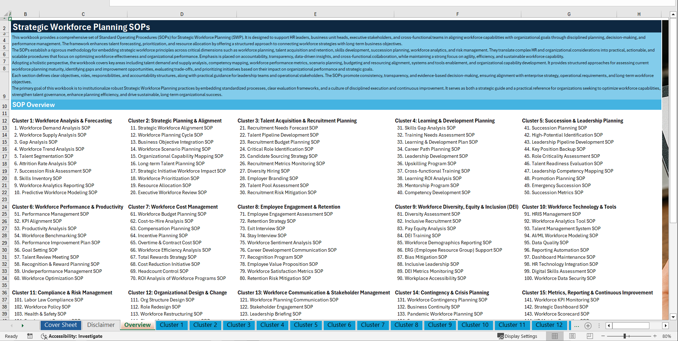678x341 pixels.
Task: Click the vertical scrollbar down arrow
Action: tap(673, 317)
